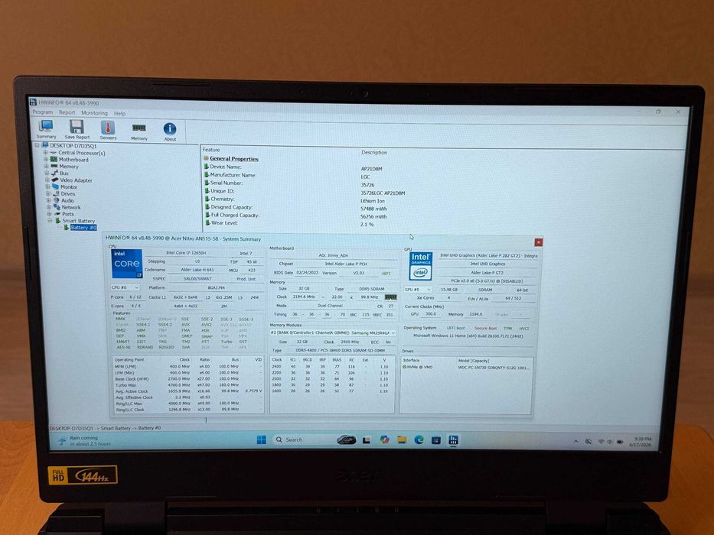Open File Explorer from the taskbar

tap(402, 439)
